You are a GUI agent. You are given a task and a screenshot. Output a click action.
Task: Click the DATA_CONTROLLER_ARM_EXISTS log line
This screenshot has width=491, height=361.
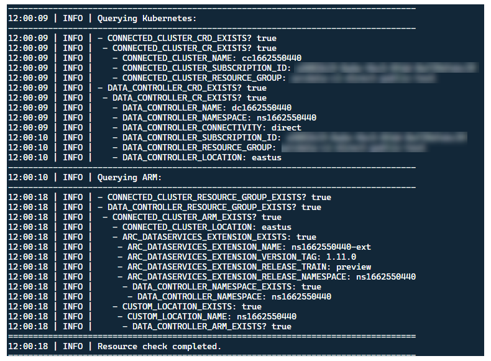(x=211, y=326)
